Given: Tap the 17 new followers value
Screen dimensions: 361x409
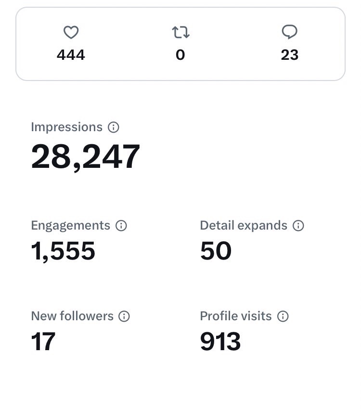Looking at the screenshot, I should tap(43, 341).
